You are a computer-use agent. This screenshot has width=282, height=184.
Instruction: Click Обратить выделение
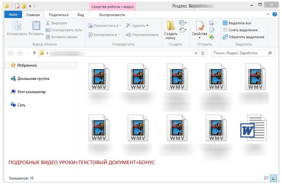click(x=243, y=37)
